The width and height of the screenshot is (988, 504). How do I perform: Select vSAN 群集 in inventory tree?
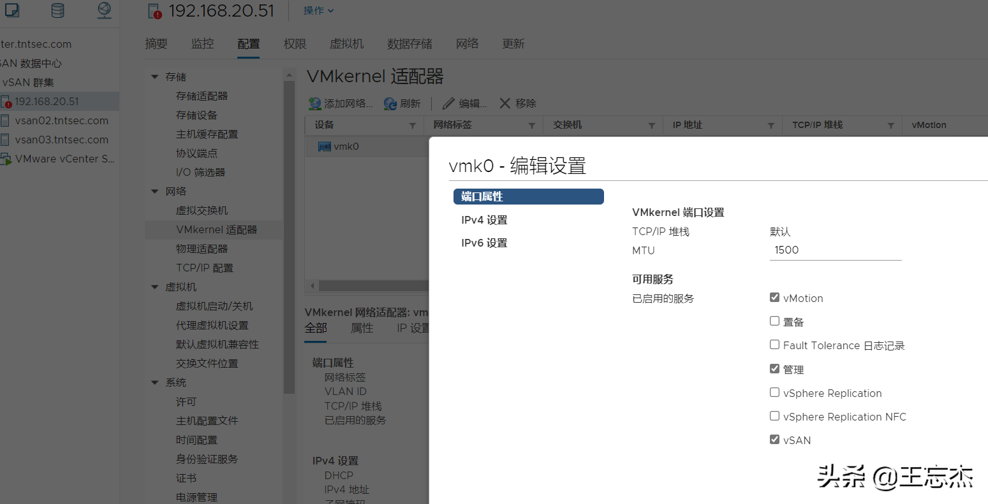(x=28, y=82)
